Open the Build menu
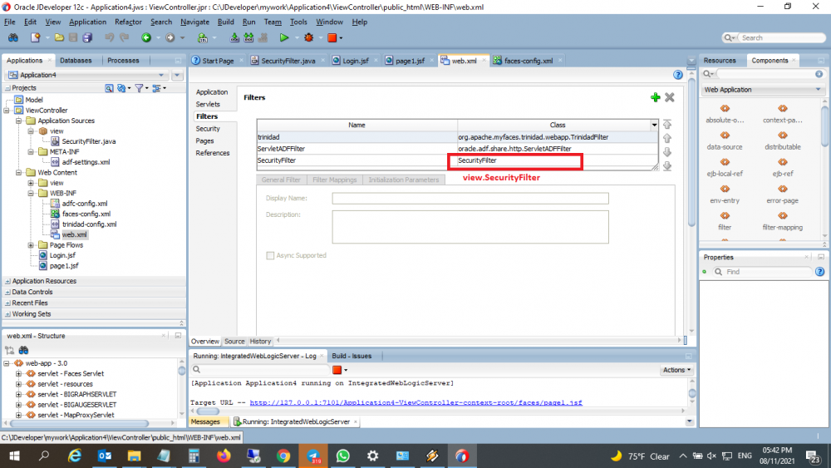The image size is (831, 468). (x=226, y=22)
